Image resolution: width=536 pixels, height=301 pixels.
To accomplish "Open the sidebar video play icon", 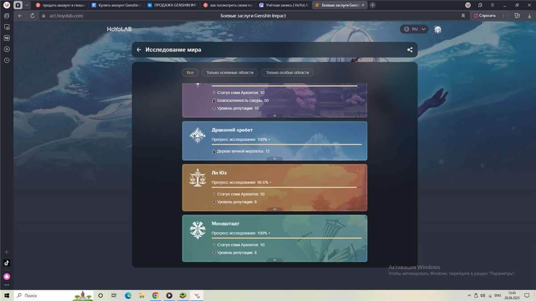I will 7,49.
